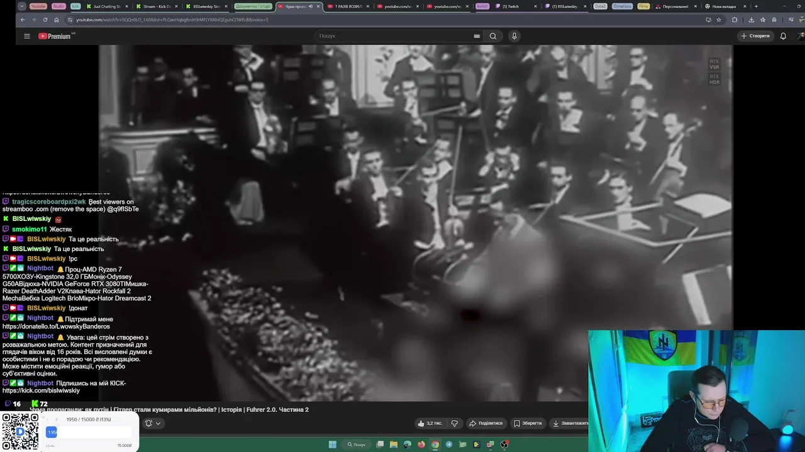Image resolution: width=805 pixels, height=452 pixels.
Task: Expand the Films tab group
Action: [643, 6]
